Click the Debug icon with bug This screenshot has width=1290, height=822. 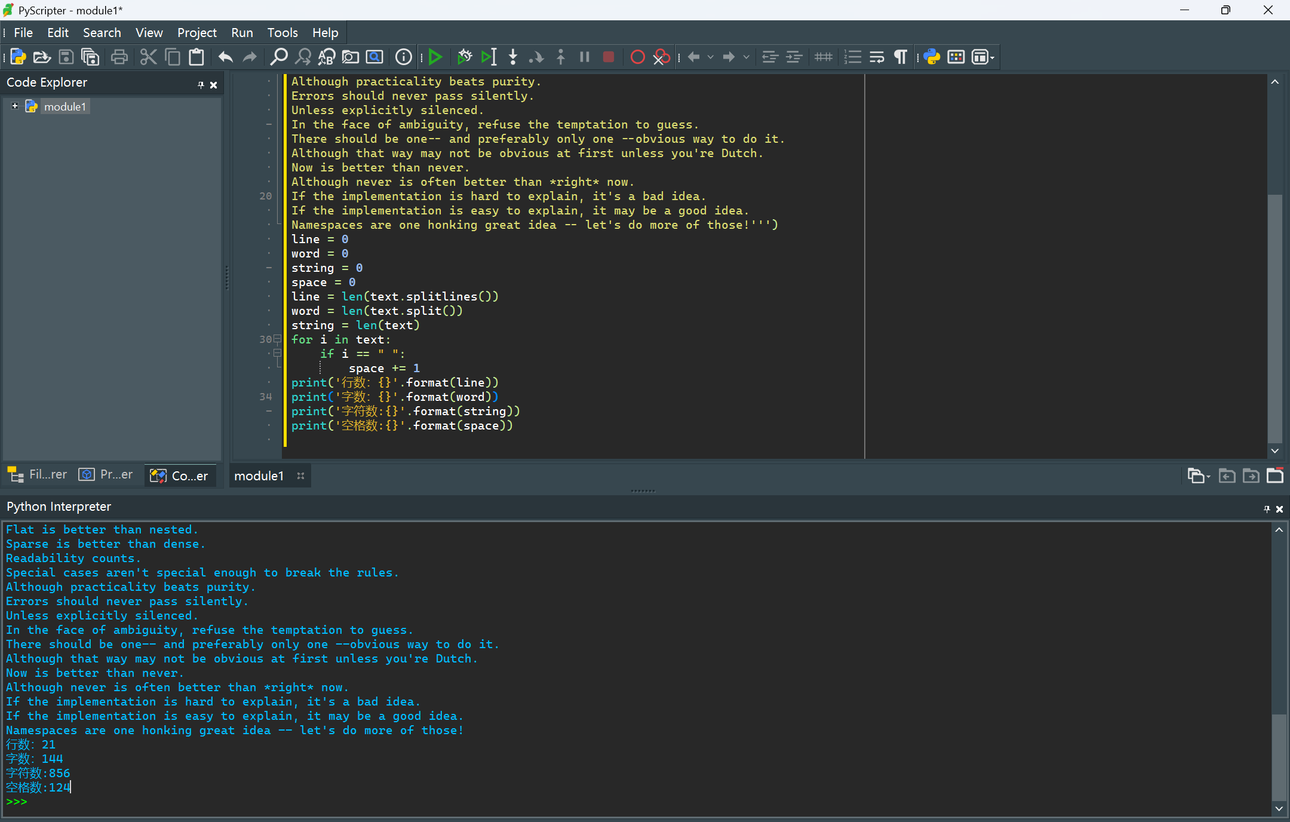click(465, 57)
